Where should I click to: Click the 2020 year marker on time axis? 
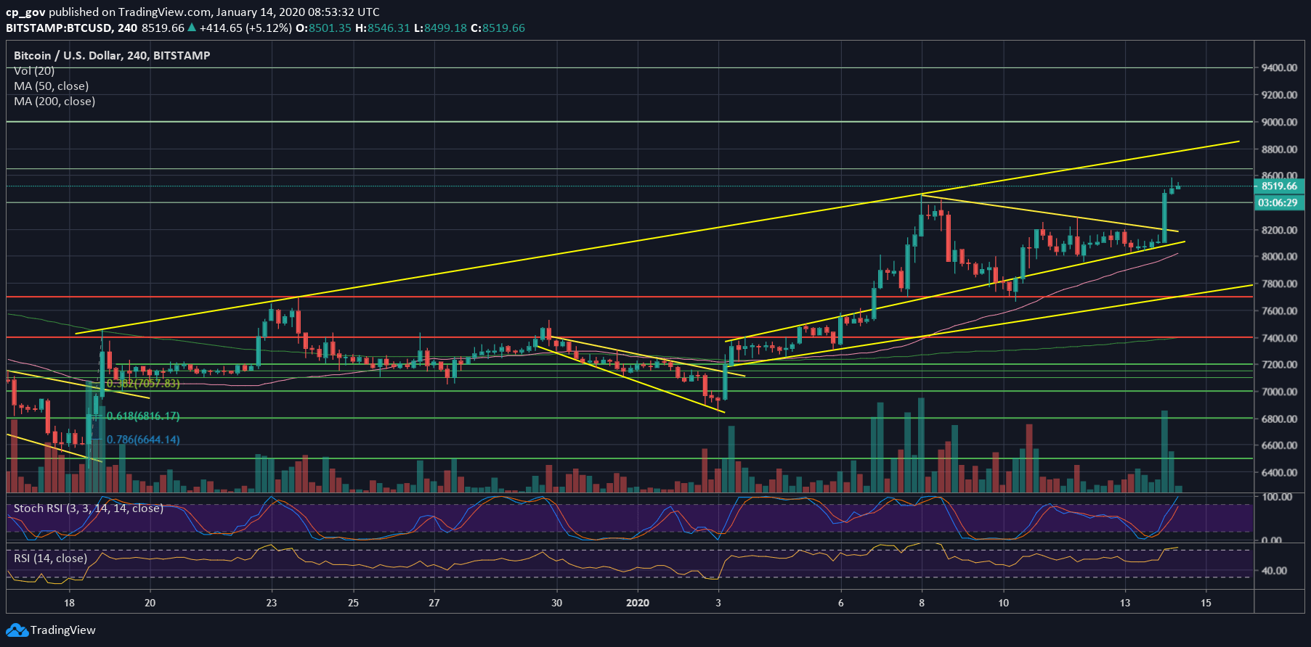(638, 603)
